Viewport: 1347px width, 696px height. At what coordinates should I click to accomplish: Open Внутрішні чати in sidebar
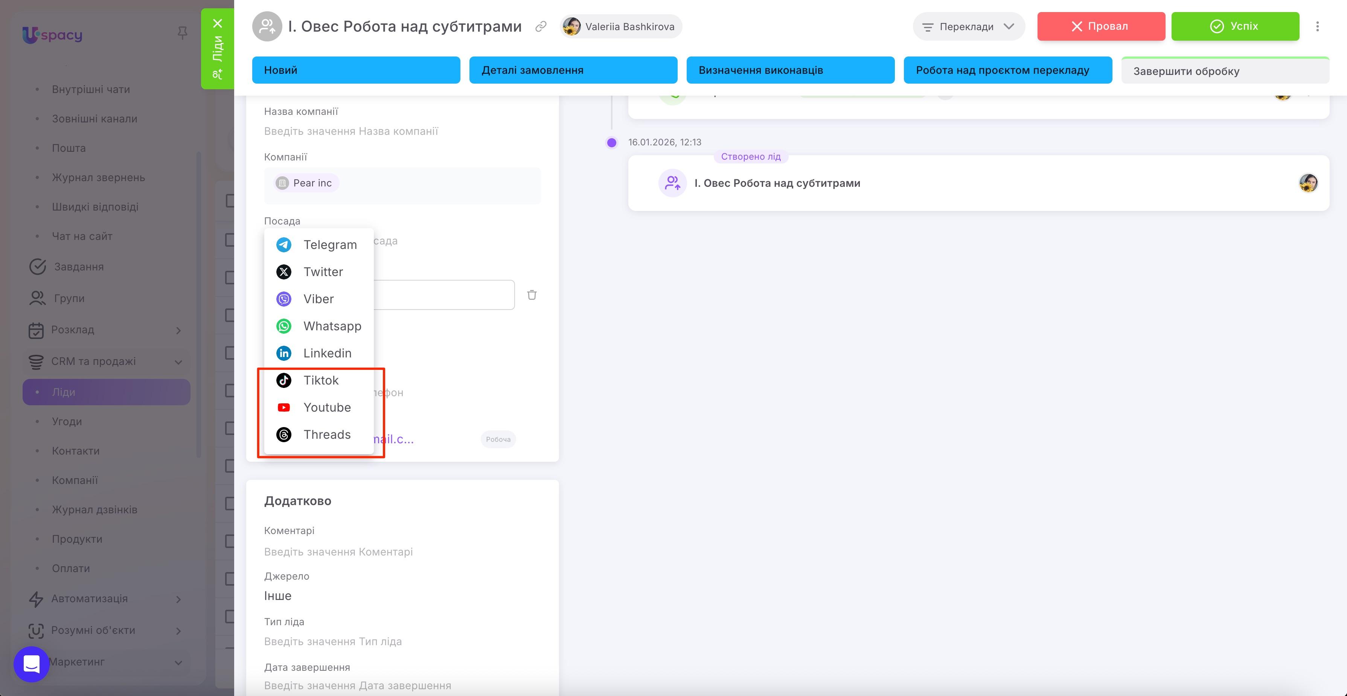[91, 90]
